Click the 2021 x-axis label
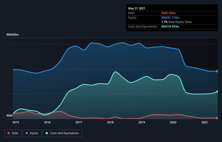The height and width of the screenshot is (142, 222). point(205,122)
